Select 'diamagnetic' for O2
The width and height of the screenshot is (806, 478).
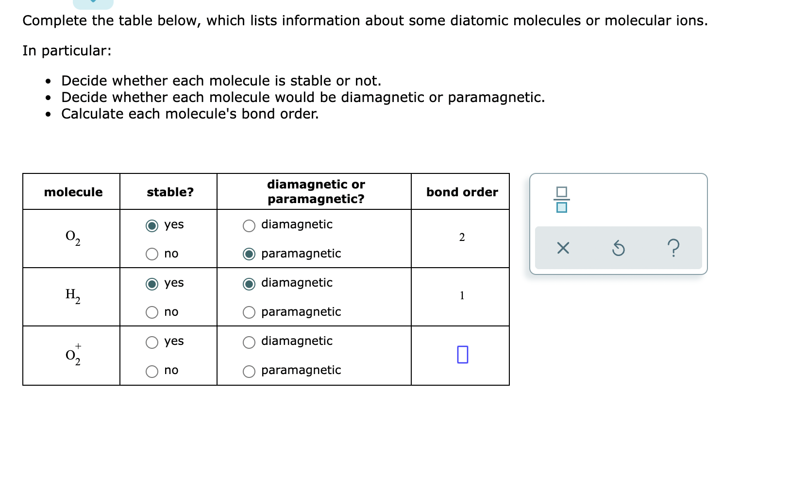pyautogui.click(x=249, y=224)
